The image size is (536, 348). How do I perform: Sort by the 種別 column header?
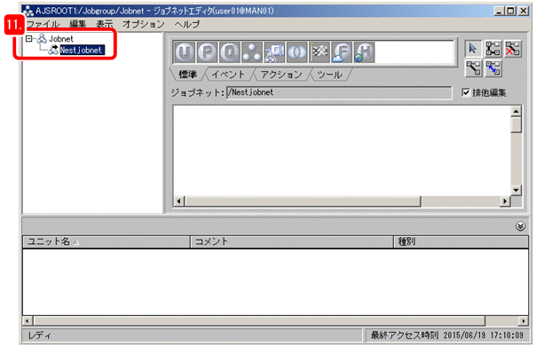coord(461,241)
